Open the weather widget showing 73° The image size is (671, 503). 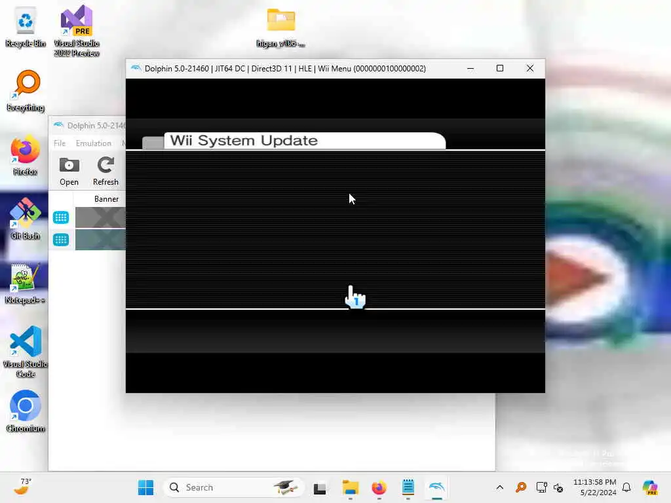pos(22,487)
